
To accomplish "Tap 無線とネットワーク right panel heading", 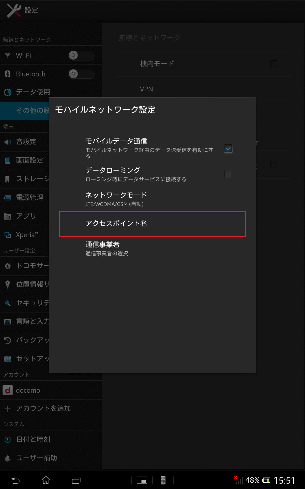I will 149,38.
